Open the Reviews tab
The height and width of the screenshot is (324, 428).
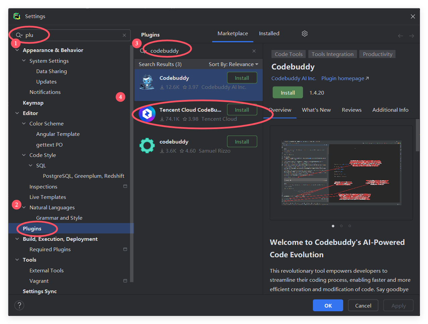point(352,110)
